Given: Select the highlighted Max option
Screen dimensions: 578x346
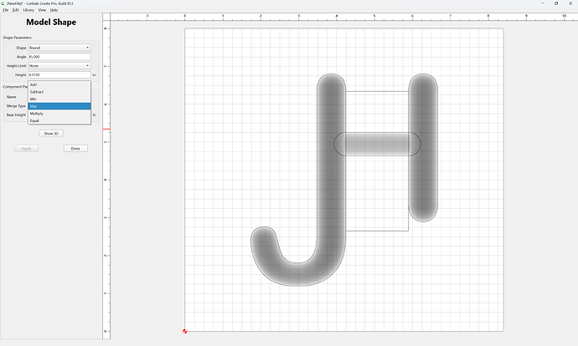Looking at the screenshot, I should pyautogui.click(x=59, y=106).
